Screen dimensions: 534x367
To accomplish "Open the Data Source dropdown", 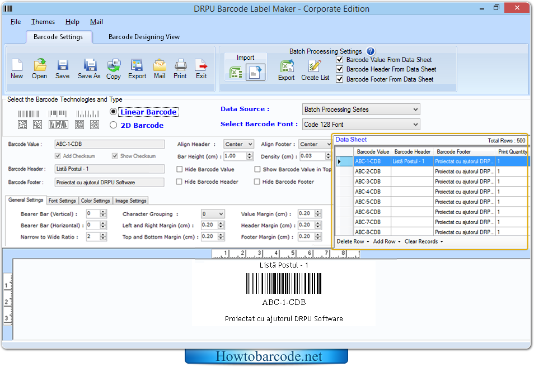I will (361, 109).
